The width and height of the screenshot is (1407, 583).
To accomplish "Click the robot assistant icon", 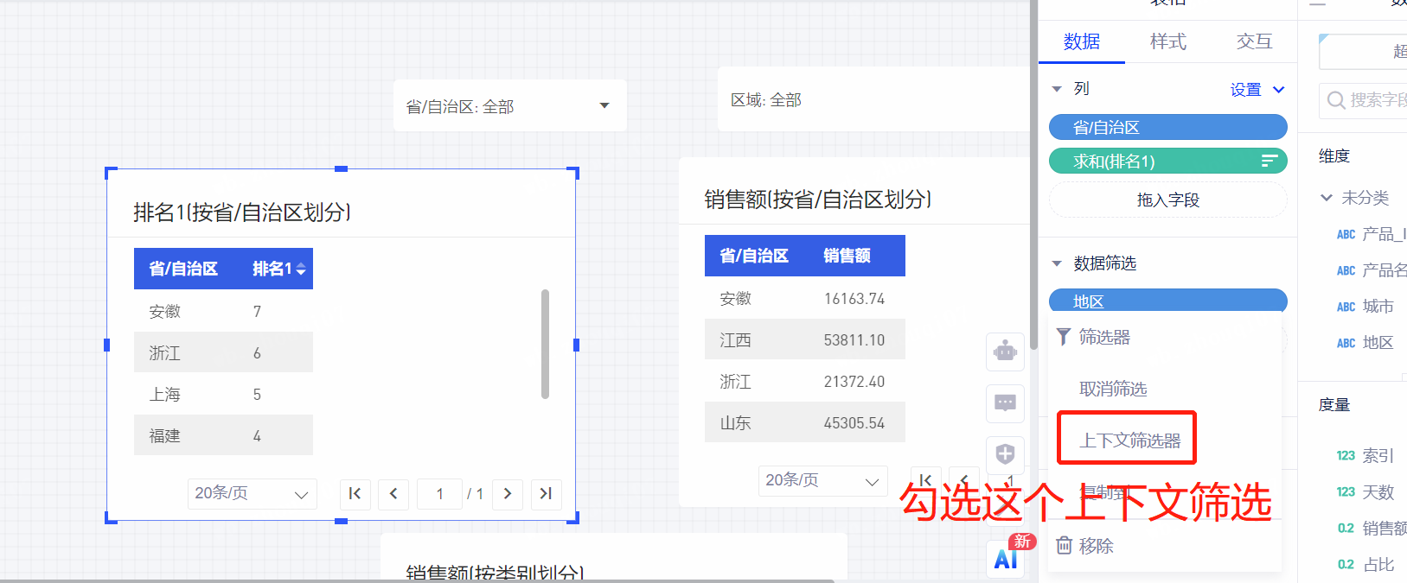I will [1005, 352].
